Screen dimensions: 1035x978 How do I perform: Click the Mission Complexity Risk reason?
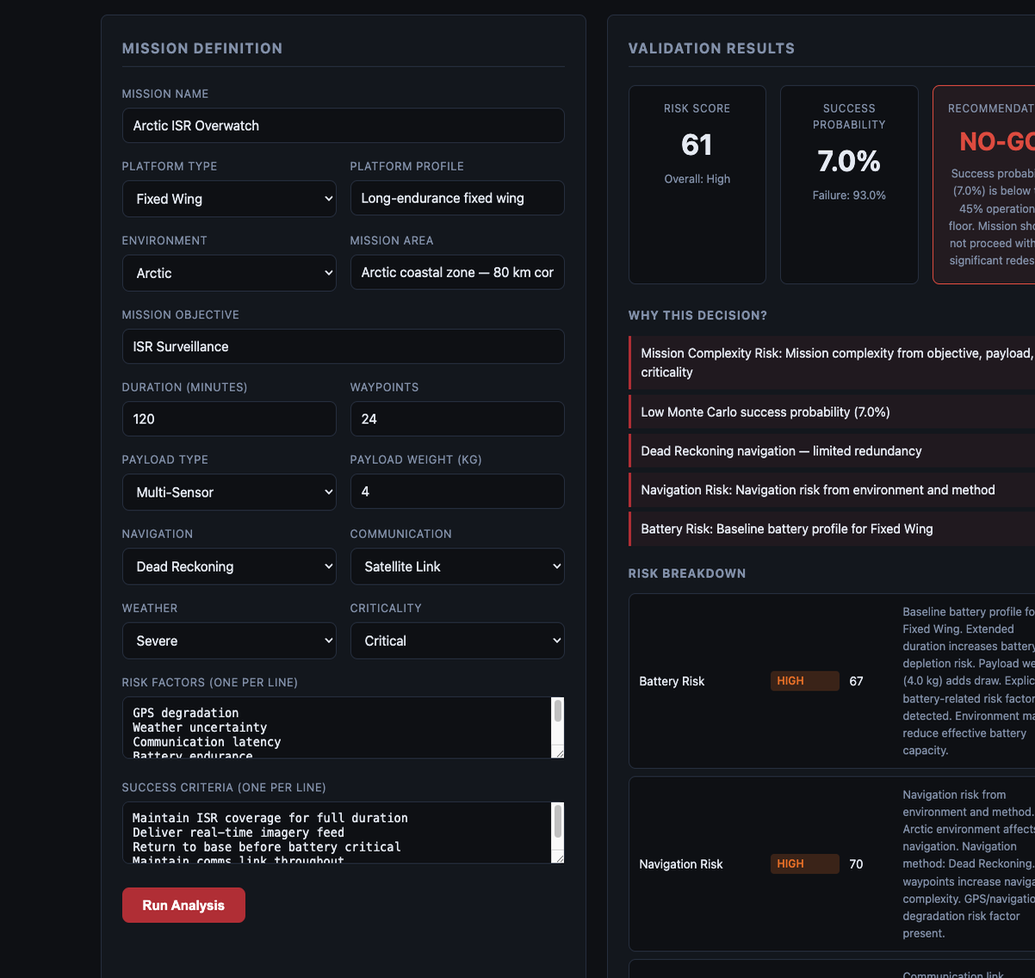pos(832,362)
